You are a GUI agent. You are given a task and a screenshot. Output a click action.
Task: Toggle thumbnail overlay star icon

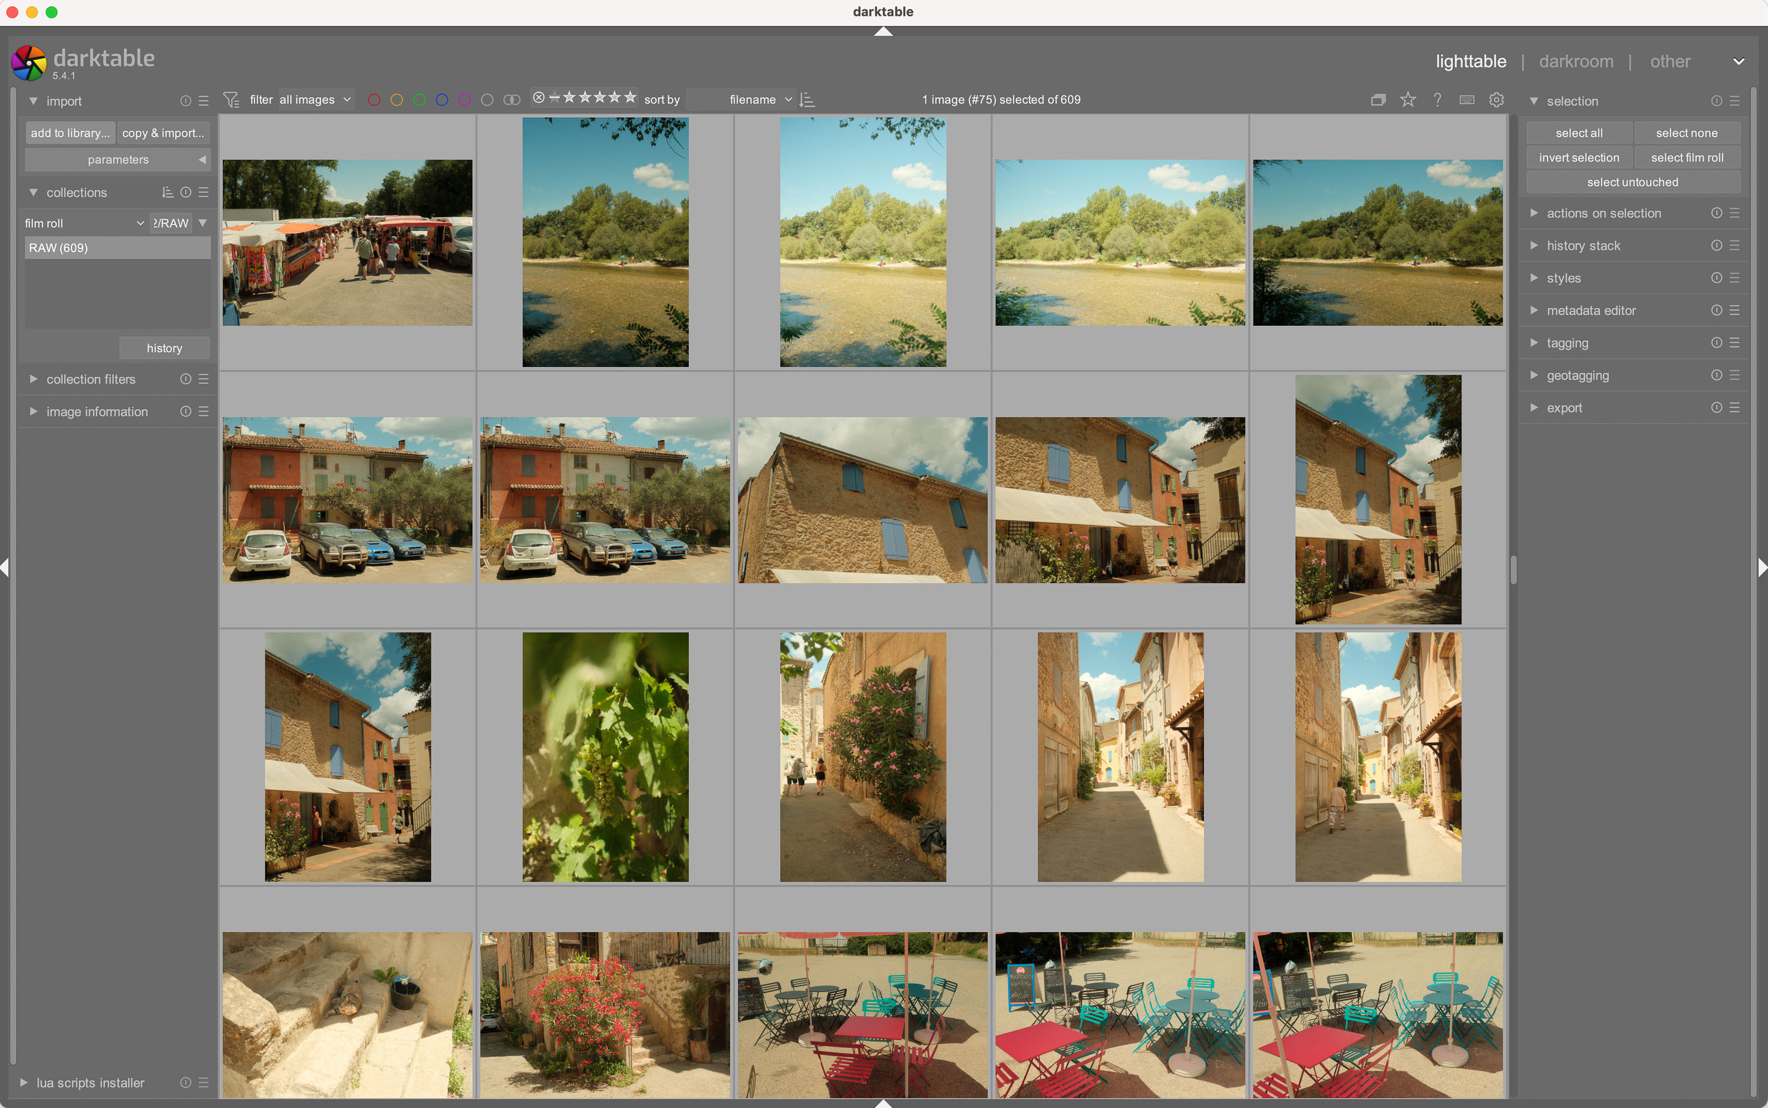click(x=1408, y=100)
